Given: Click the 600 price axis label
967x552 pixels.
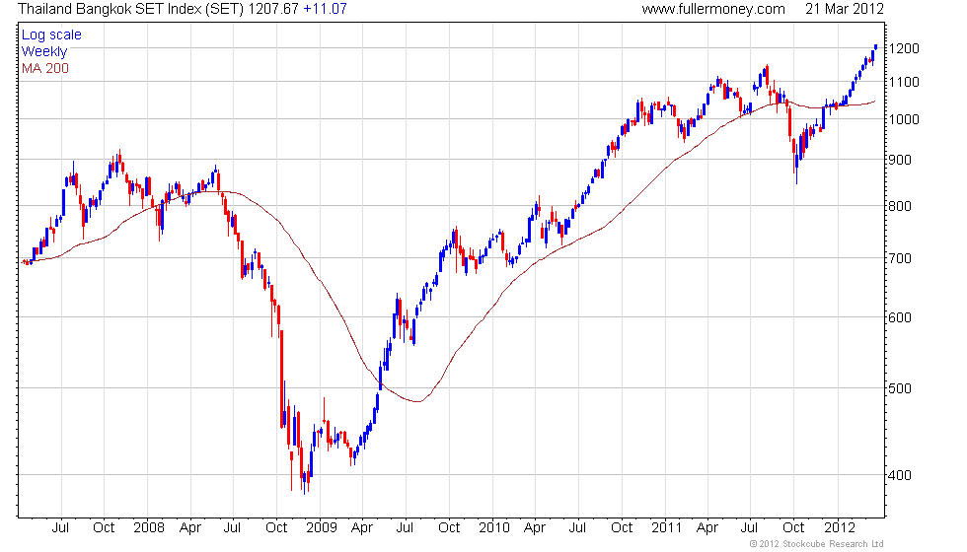Looking at the screenshot, I should (900, 317).
